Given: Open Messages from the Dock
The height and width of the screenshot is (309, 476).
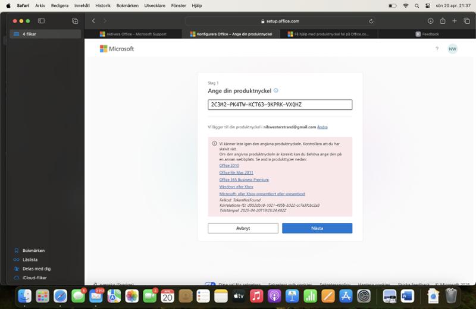Looking at the screenshot, I should (78, 296).
